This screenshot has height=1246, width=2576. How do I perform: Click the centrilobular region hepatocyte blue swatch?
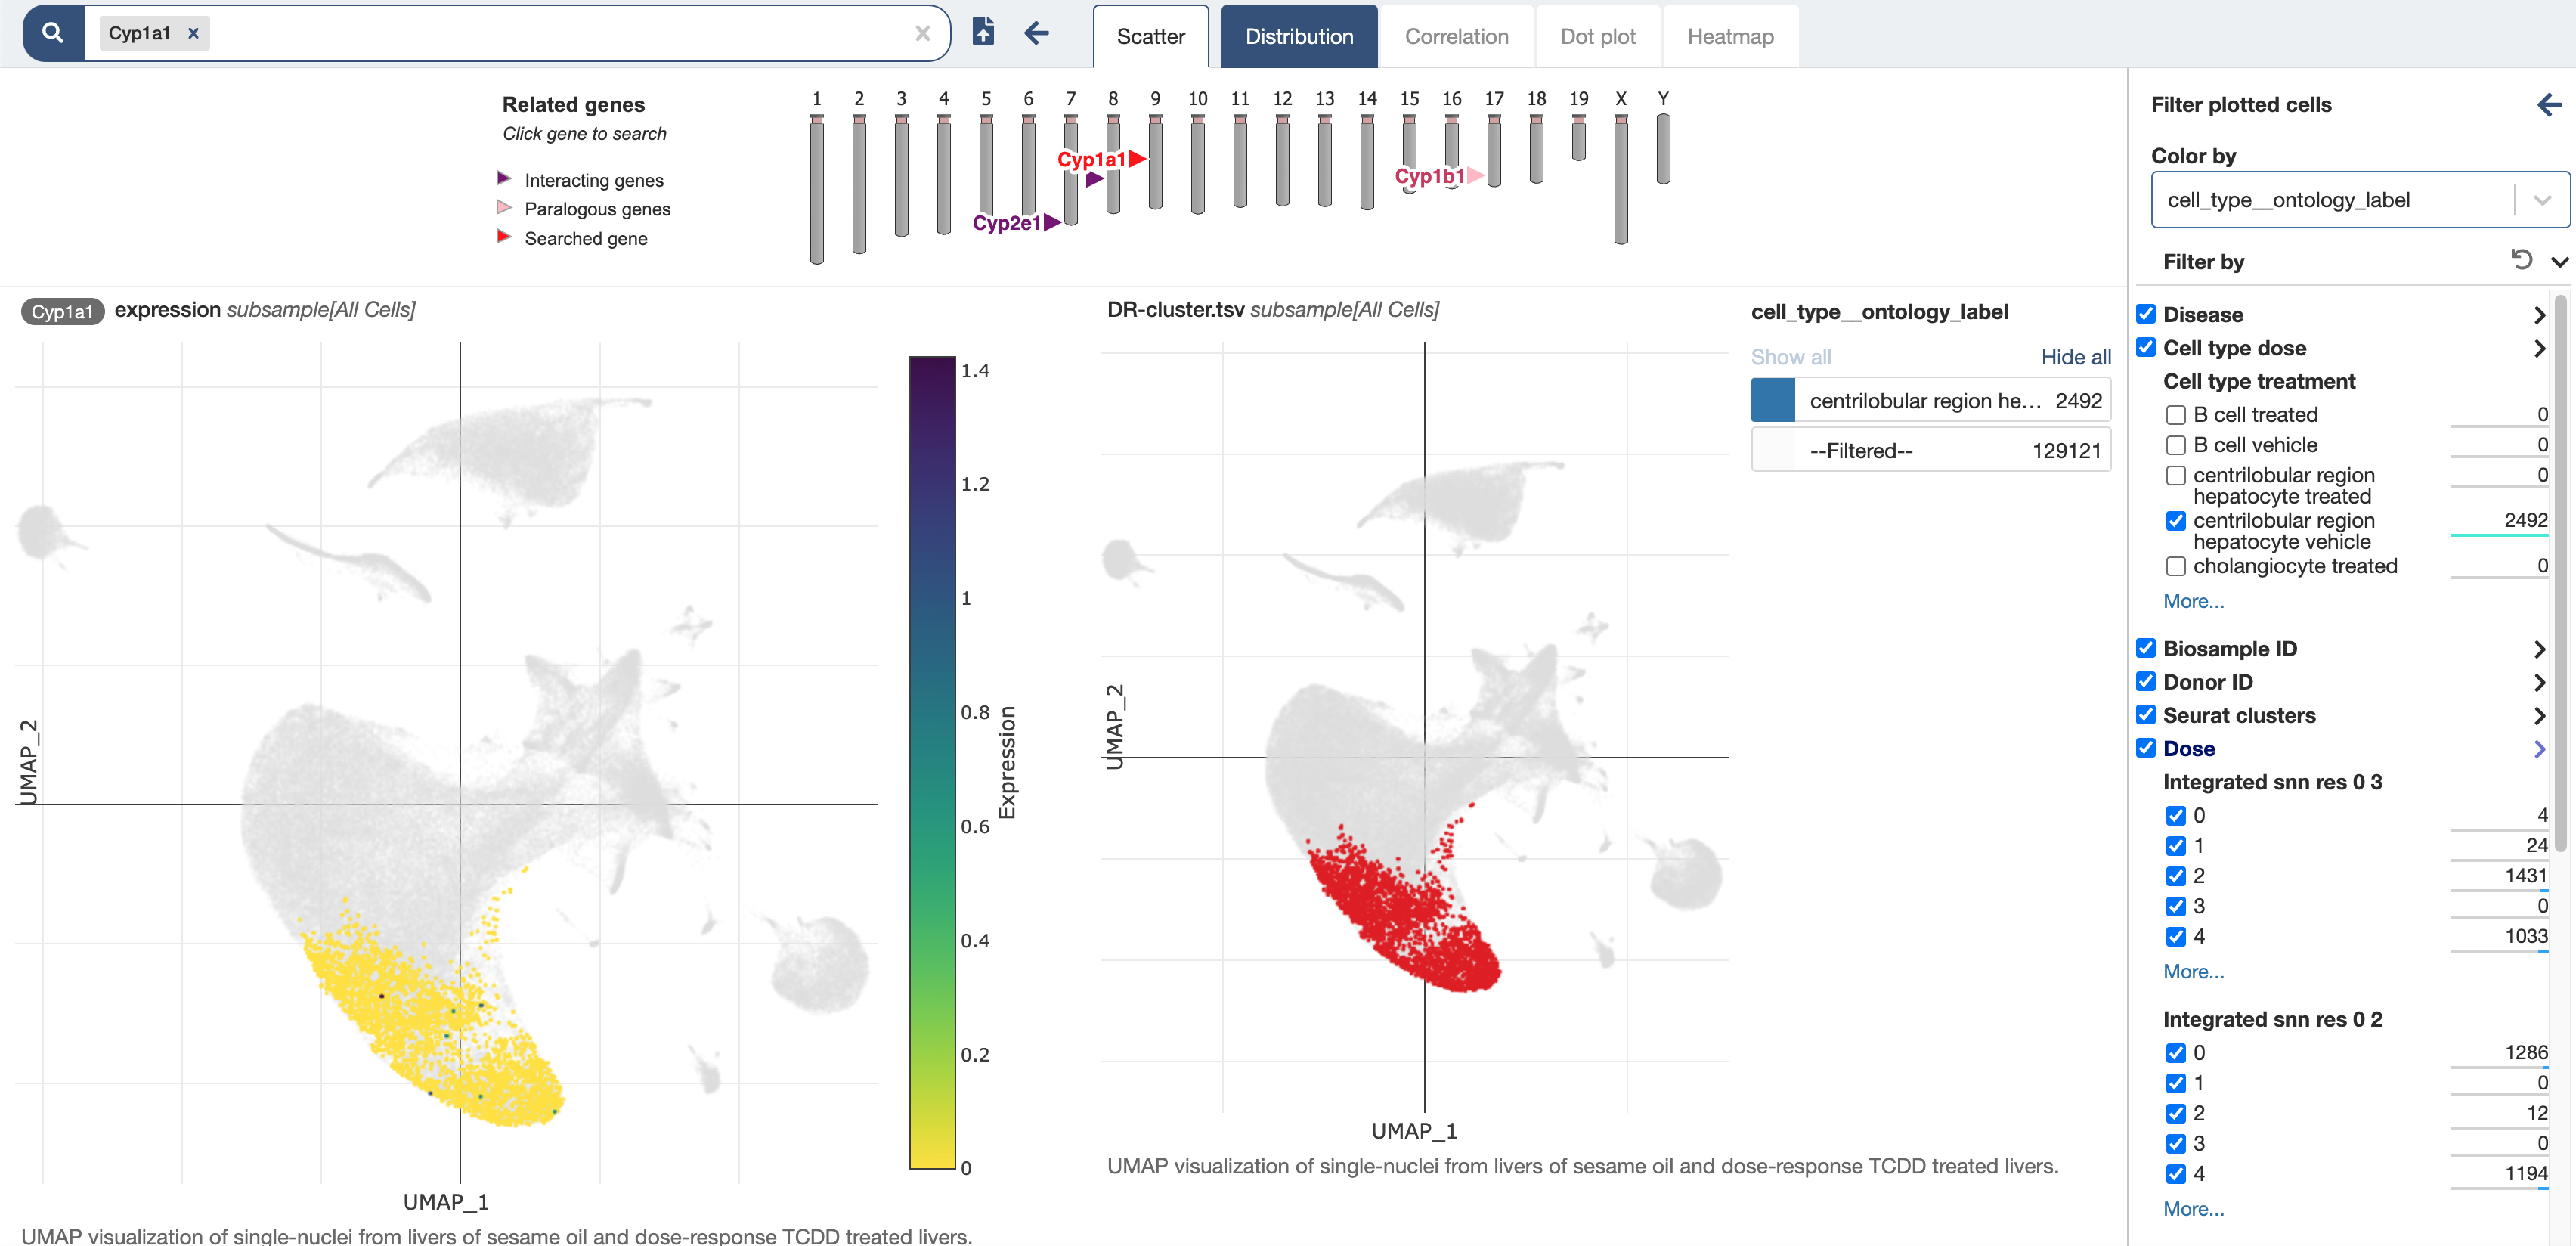[x=1773, y=401]
